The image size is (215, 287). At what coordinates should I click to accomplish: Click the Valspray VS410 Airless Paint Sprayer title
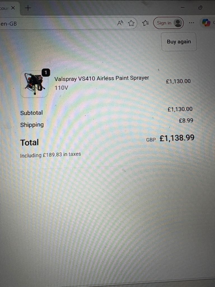click(x=102, y=78)
